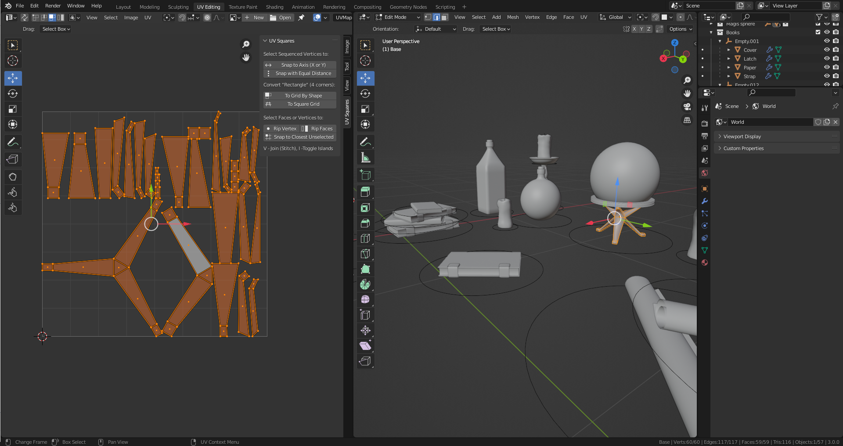Open the Edit Mode dropdown

398,17
